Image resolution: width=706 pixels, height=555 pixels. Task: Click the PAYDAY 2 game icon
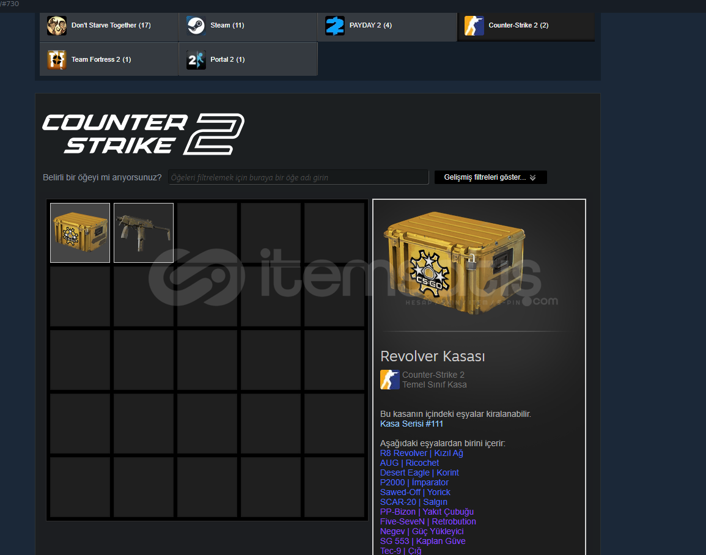pos(335,26)
